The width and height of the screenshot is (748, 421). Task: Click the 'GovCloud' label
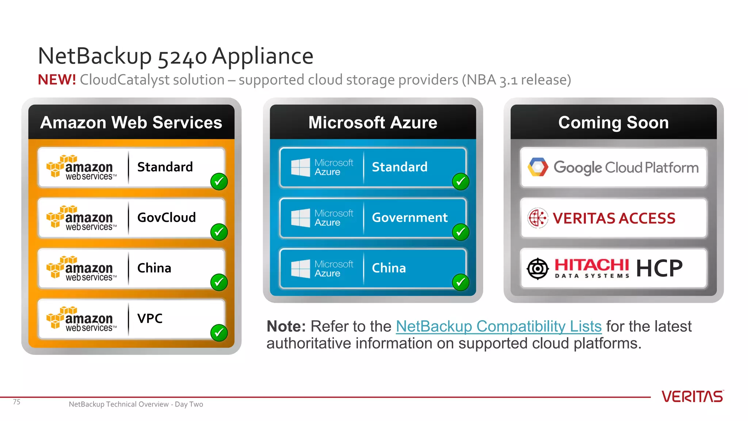pyautogui.click(x=167, y=217)
